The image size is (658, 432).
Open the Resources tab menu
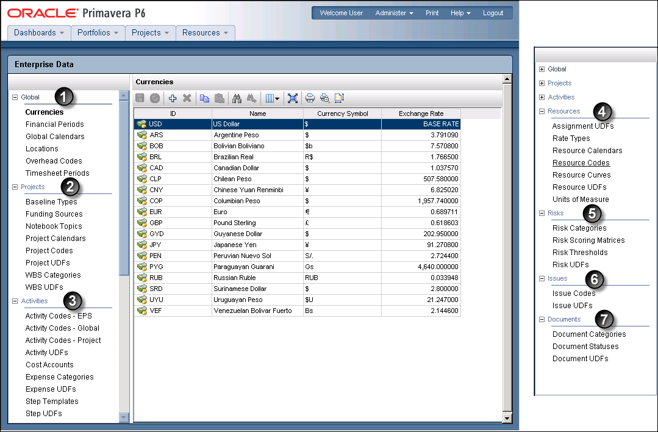[205, 33]
